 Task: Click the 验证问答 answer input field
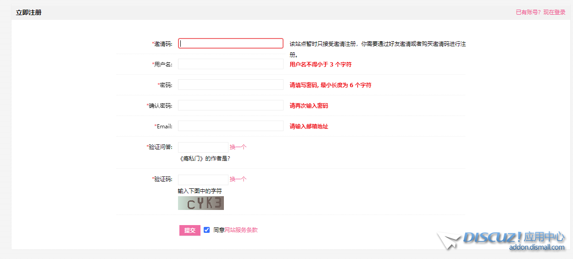click(x=202, y=147)
